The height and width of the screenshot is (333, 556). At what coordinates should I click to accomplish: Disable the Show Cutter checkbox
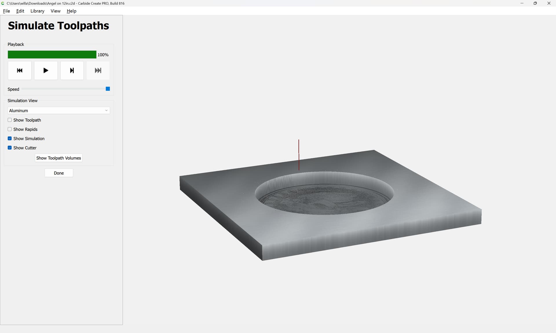pos(10,148)
